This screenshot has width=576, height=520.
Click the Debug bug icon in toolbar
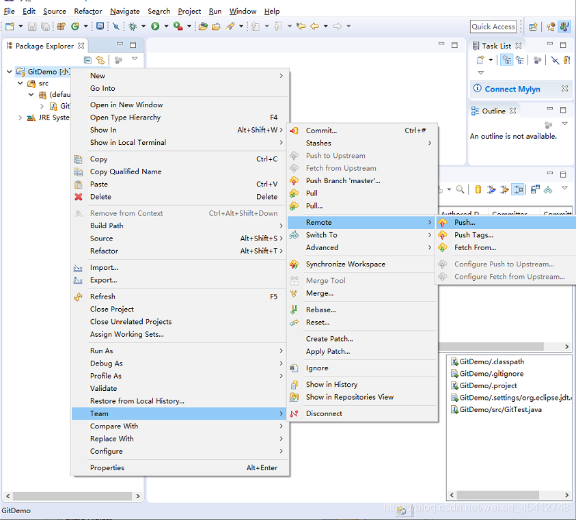point(133,26)
